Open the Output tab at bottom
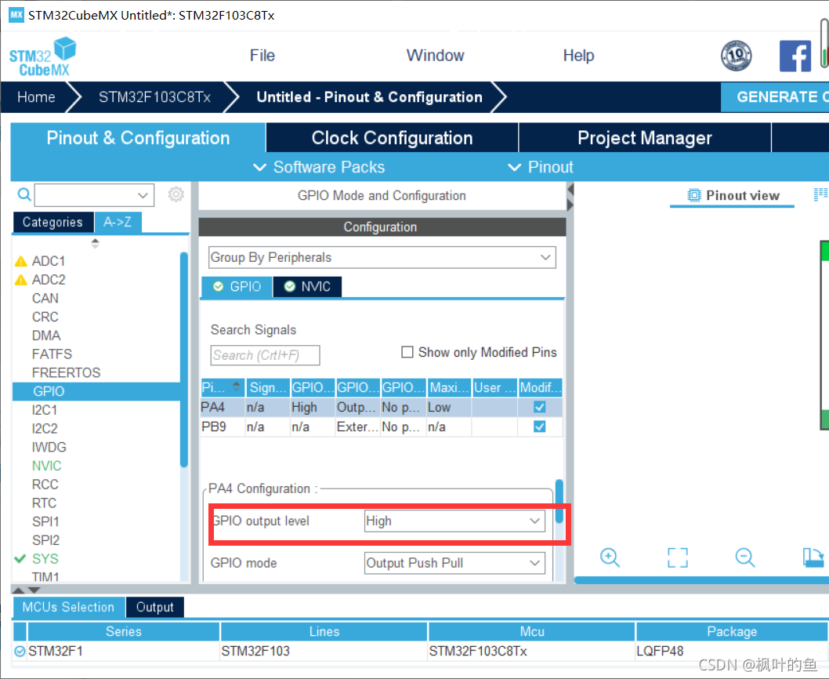This screenshot has height=679, width=829. pos(155,608)
